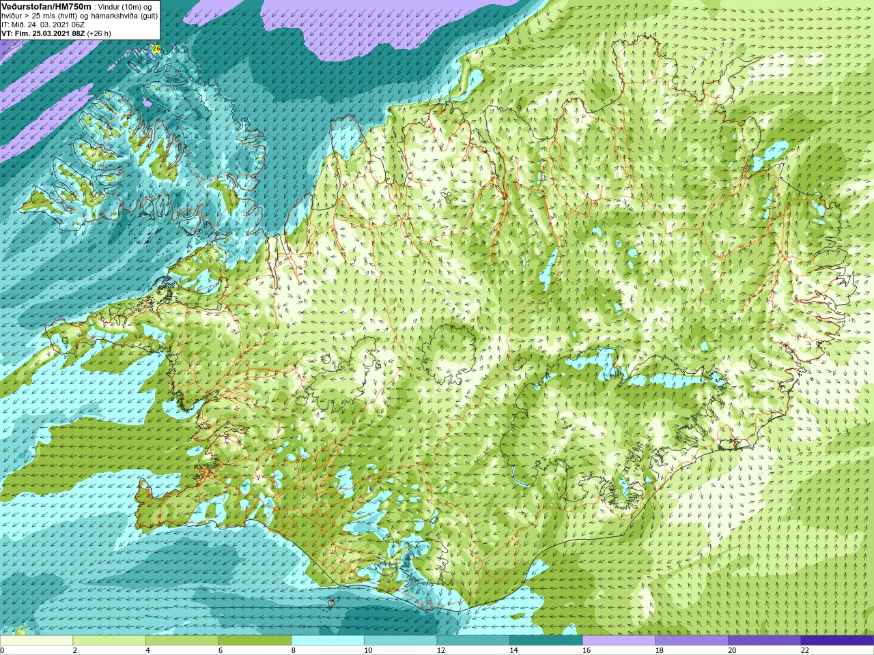Select the above 22 m/s dark purple swatch
Viewport: 874px width, 655px height.
pyautogui.click(x=837, y=641)
